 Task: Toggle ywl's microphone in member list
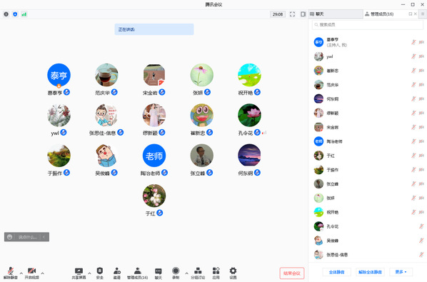tap(413, 56)
